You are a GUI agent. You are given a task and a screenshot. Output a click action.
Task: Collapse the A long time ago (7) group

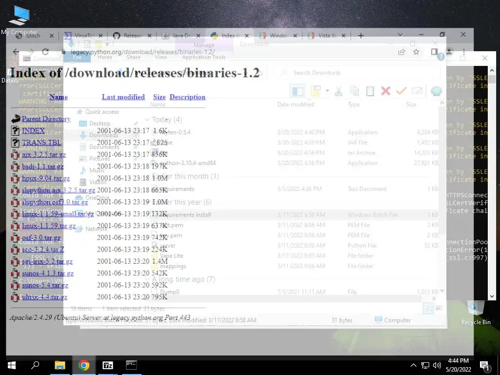[x=147, y=279]
